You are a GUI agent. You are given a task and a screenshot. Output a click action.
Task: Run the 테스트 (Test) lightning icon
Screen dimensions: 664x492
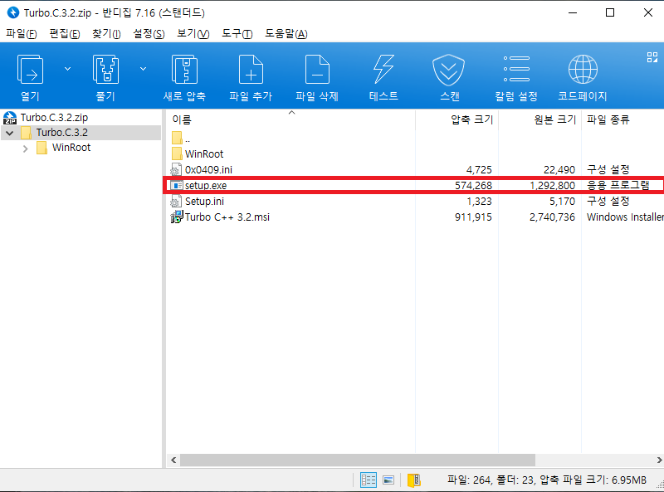(x=383, y=70)
